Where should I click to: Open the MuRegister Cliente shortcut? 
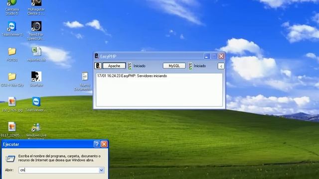pyautogui.click(x=36, y=7)
